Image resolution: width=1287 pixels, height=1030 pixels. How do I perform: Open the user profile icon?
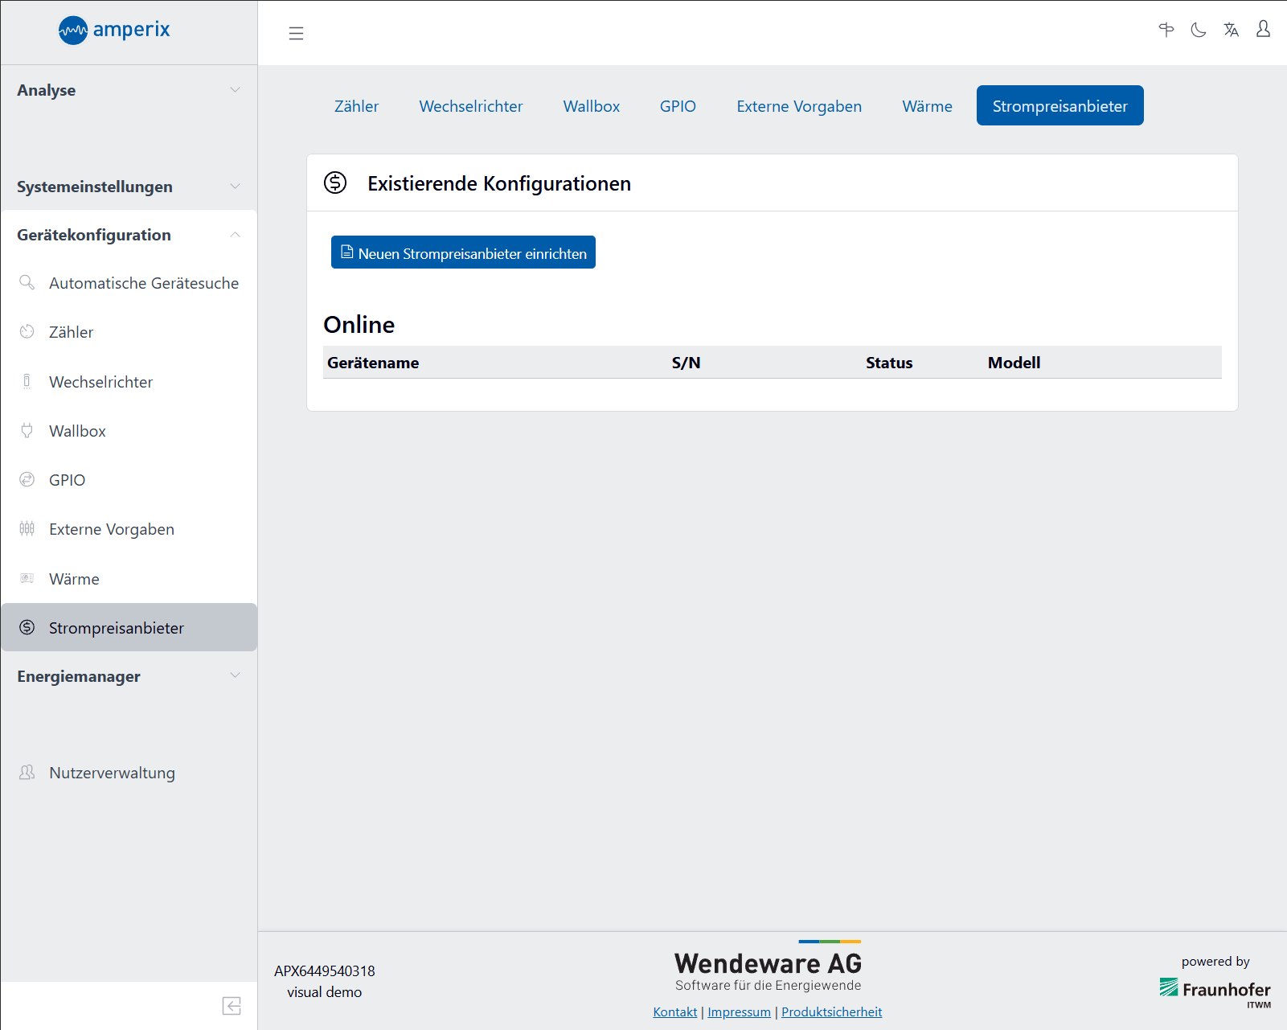[1263, 30]
